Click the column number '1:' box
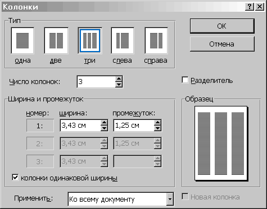Image resolution: width=267 pixels, height=209 pixels. pos(40,126)
